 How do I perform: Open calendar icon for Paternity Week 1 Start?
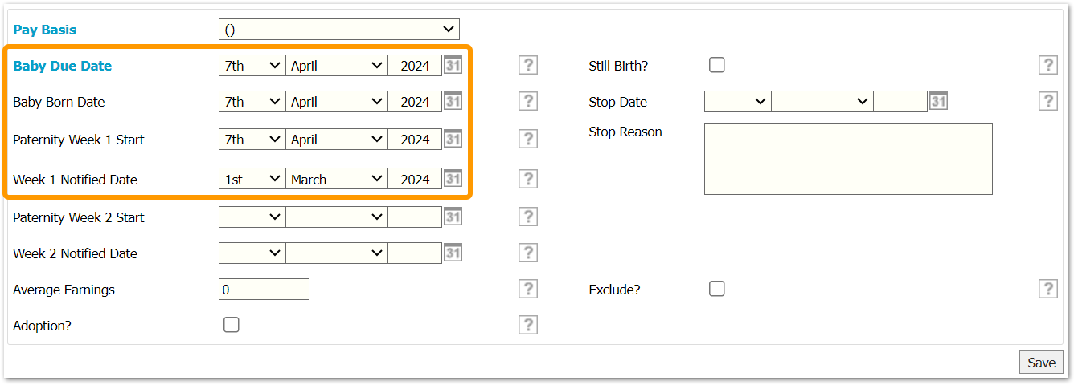pos(453,140)
